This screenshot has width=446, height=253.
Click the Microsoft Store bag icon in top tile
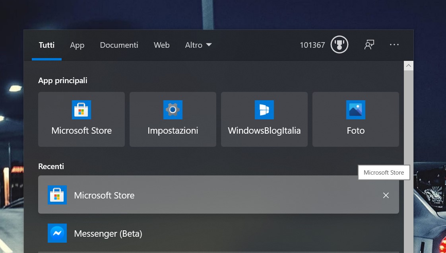81,109
